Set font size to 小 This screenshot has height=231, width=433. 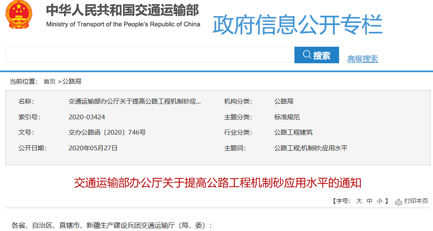coord(379,201)
